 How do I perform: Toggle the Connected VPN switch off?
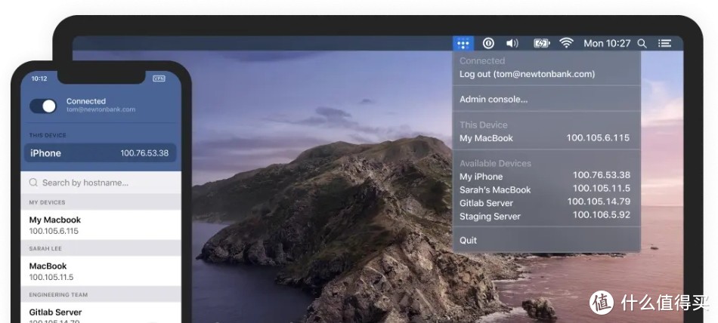43,106
